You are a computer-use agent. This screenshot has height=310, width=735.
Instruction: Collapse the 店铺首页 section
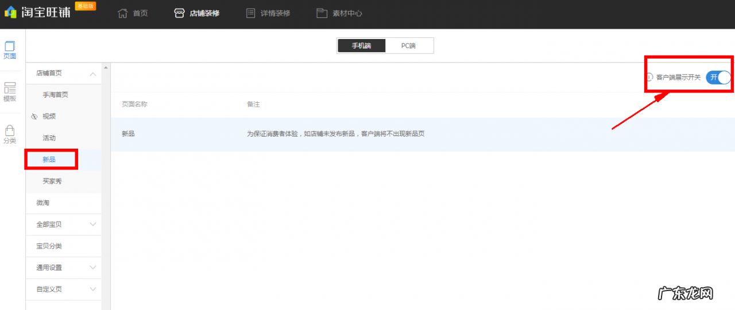tap(92, 73)
